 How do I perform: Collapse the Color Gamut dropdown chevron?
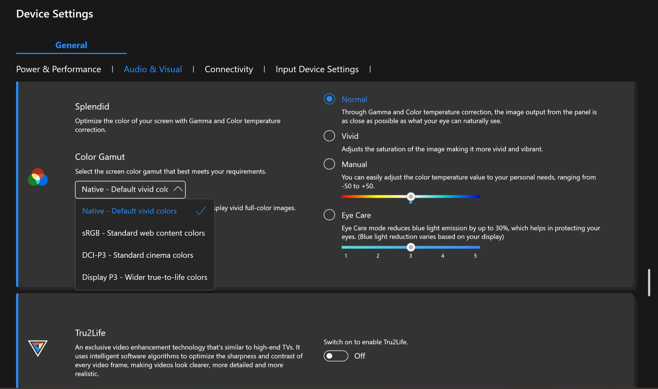coord(178,189)
